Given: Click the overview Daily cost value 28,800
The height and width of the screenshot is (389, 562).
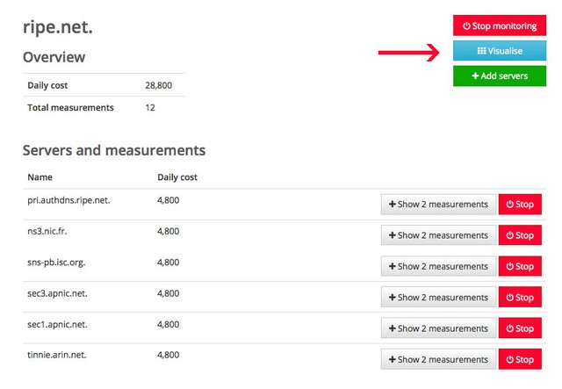Looking at the screenshot, I should (158, 85).
